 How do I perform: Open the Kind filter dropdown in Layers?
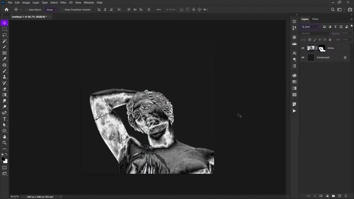[x=311, y=27]
